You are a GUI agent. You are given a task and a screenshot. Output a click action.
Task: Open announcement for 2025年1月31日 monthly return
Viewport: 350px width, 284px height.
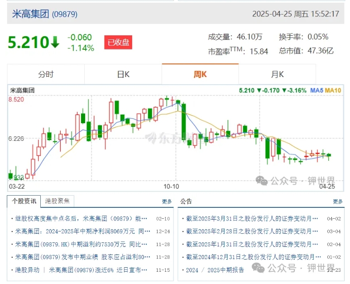pos(252,244)
